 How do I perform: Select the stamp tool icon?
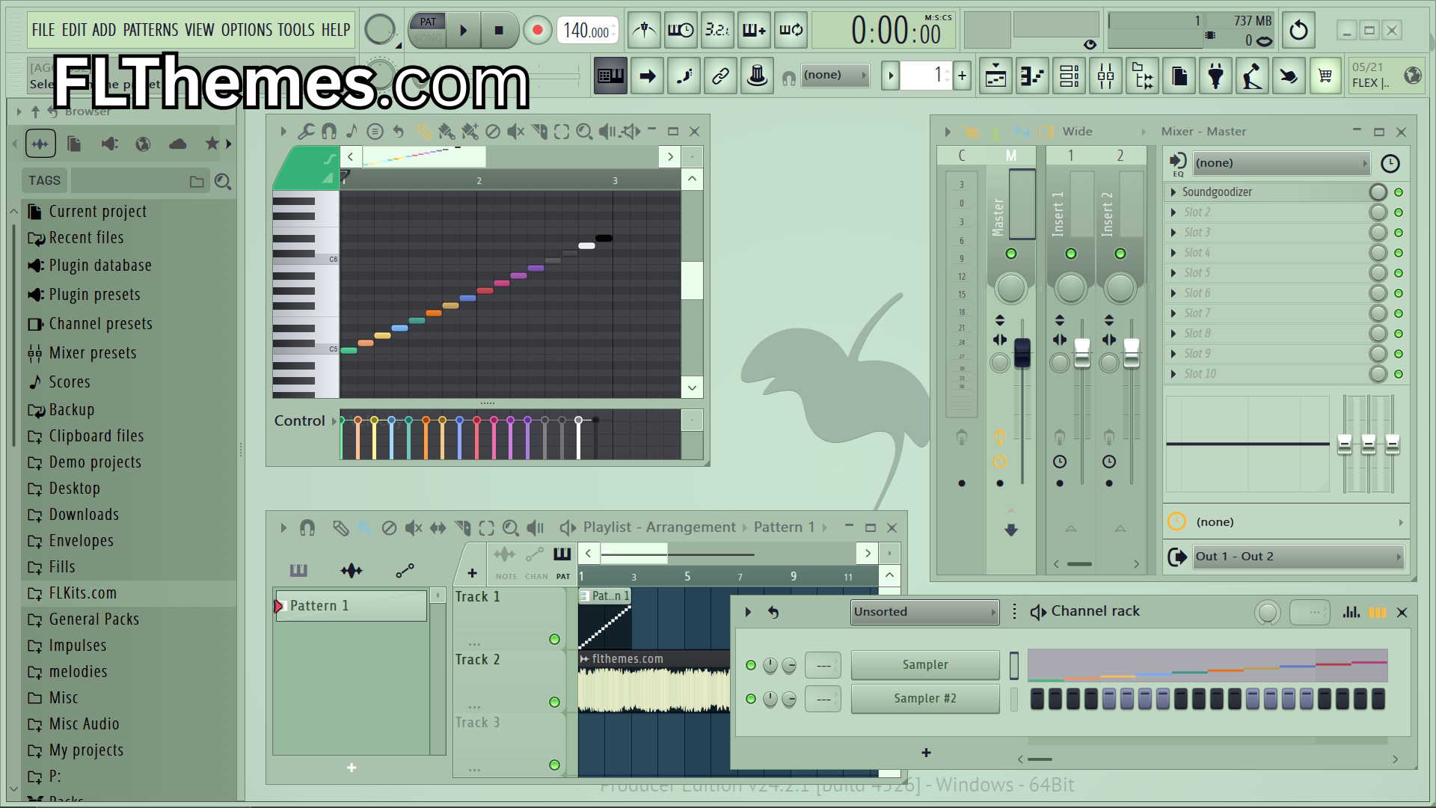(757, 76)
